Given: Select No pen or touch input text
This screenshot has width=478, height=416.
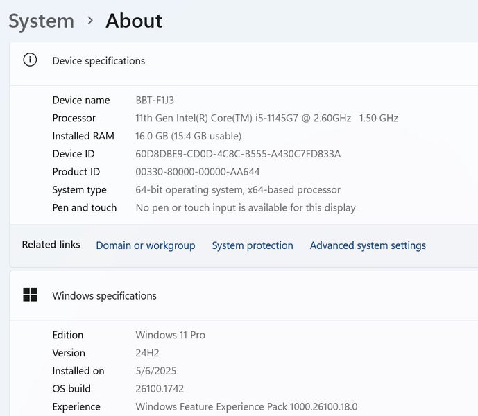Looking at the screenshot, I should (246, 208).
